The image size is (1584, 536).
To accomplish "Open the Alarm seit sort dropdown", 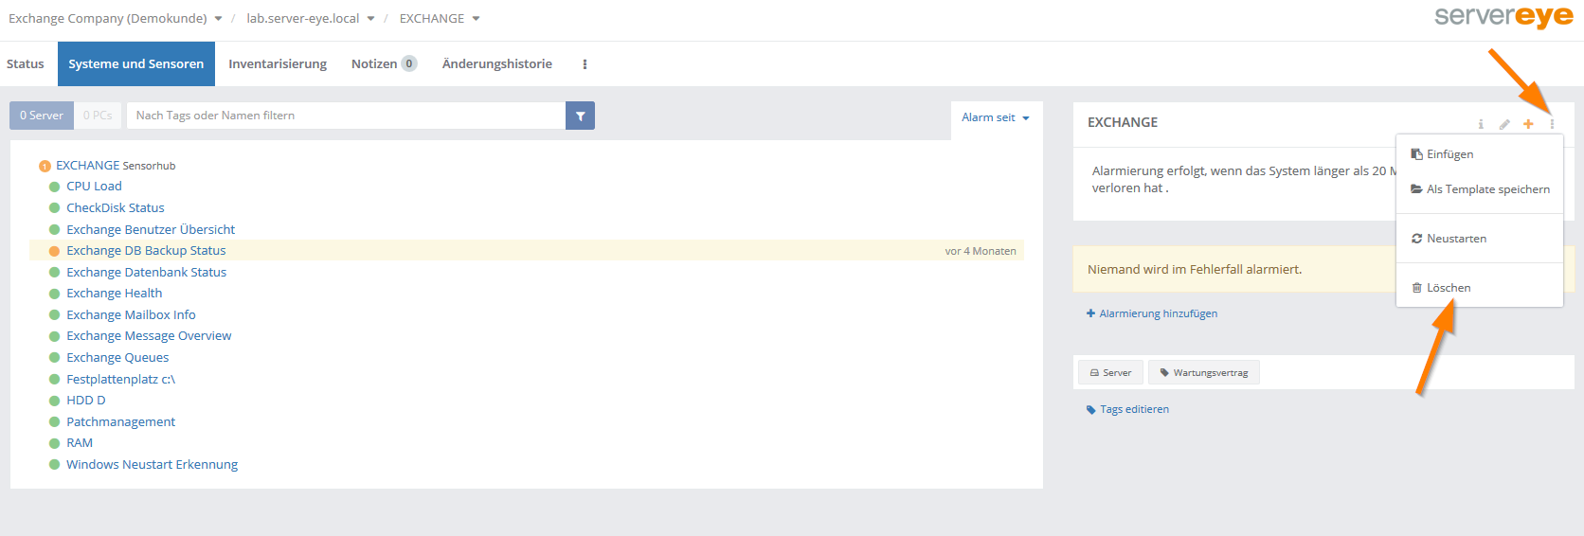I will [x=996, y=117].
